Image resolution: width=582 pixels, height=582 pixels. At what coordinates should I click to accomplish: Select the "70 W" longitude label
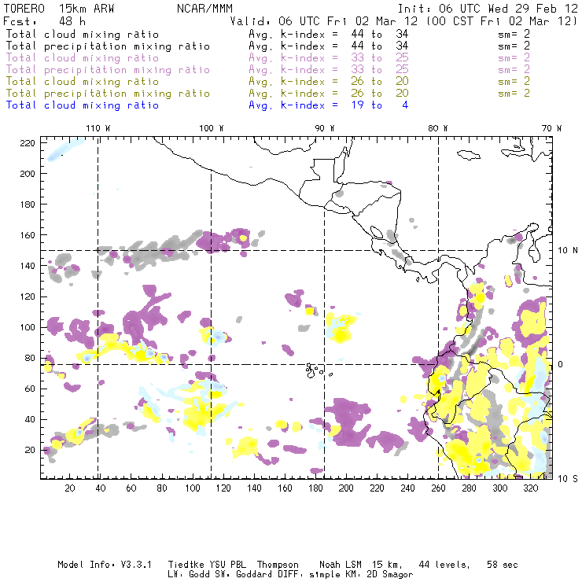551,128
